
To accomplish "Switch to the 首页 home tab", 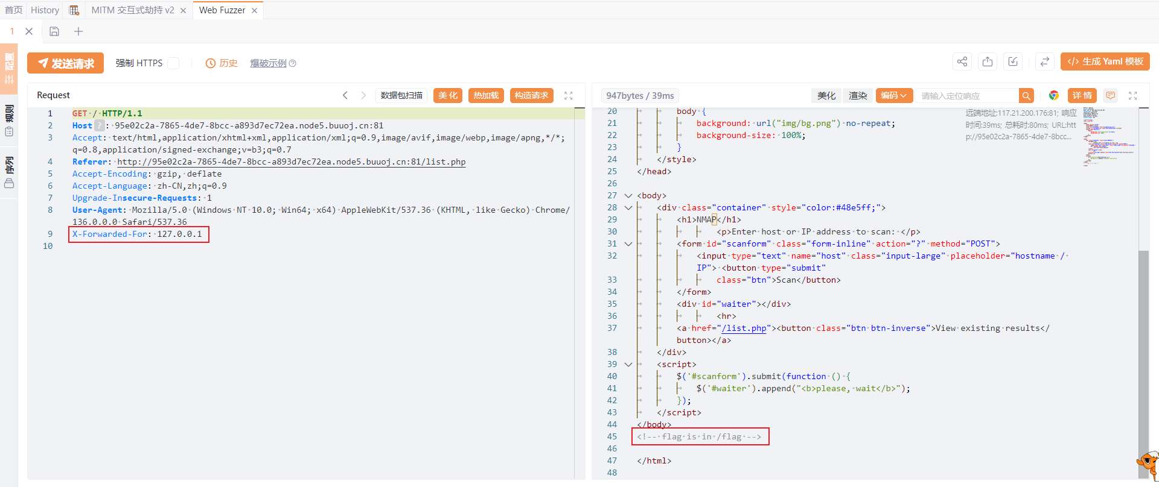I will point(13,10).
